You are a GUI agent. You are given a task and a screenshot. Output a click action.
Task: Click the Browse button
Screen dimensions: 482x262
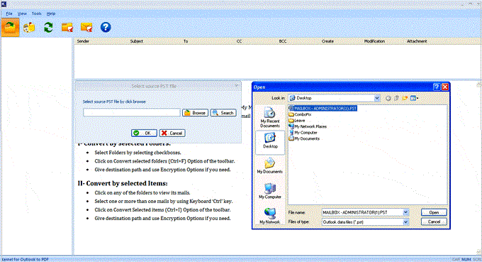[x=195, y=113]
